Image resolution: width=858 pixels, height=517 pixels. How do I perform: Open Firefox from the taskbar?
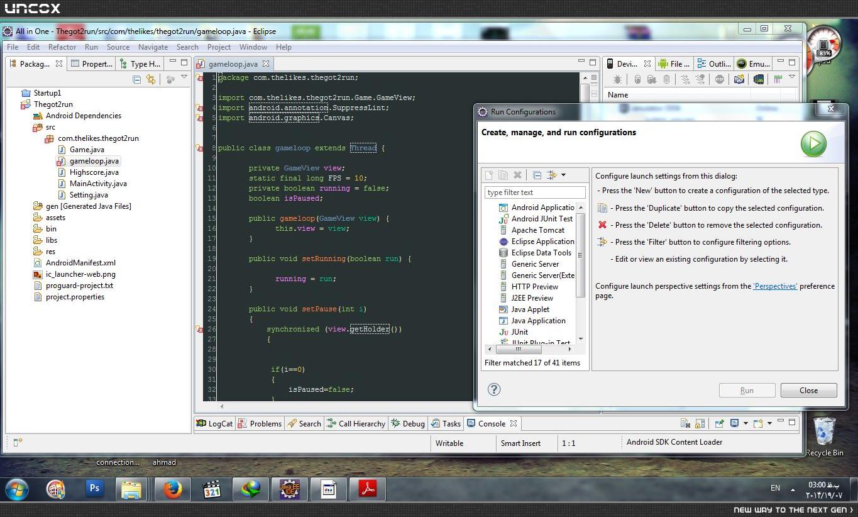click(x=172, y=489)
